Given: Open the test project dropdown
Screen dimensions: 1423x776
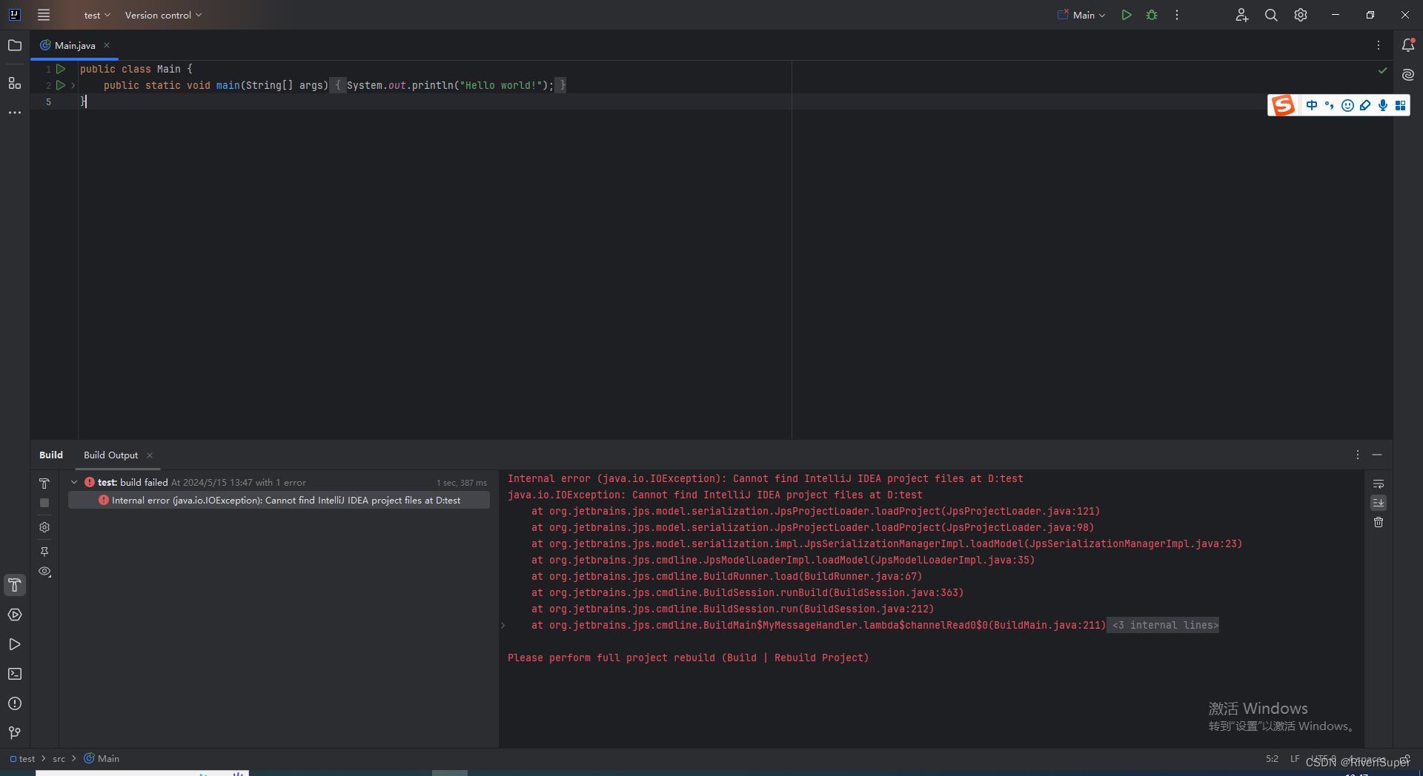Looking at the screenshot, I should (x=97, y=15).
